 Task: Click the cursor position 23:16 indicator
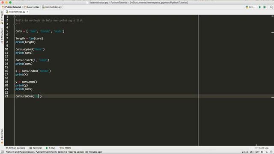[245, 152]
